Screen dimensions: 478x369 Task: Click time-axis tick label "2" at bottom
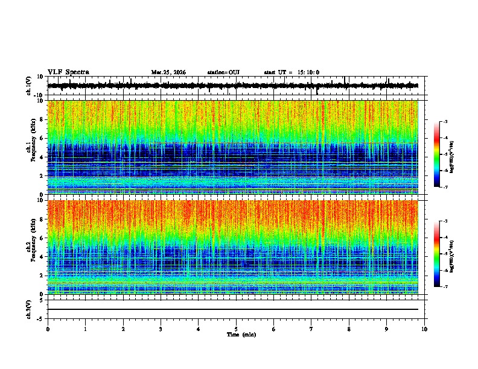(x=123, y=329)
